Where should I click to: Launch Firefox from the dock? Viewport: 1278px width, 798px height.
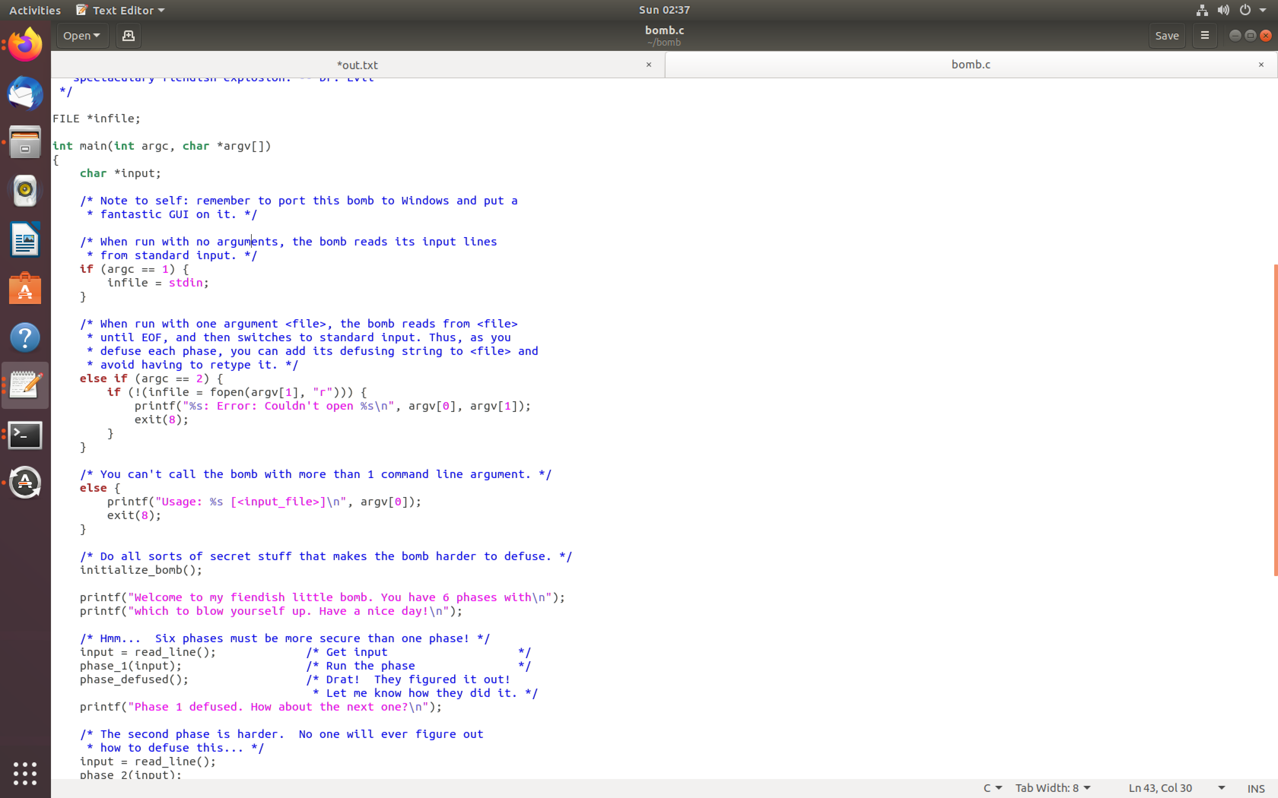25,44
